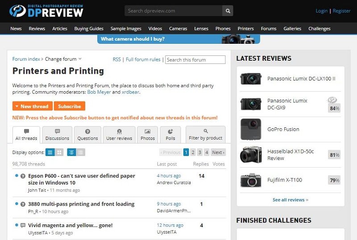Open the Hasselblad X1D-50c Review link
This screenshot has width=357, height=240.
(x=291, y=155)
